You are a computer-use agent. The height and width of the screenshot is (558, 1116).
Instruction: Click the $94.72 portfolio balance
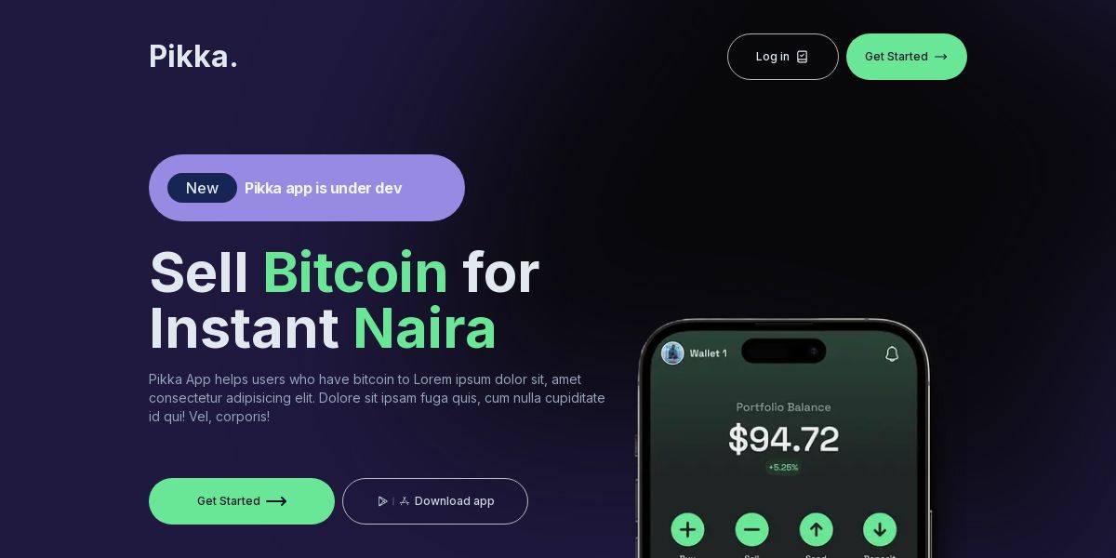click(783, 438)
